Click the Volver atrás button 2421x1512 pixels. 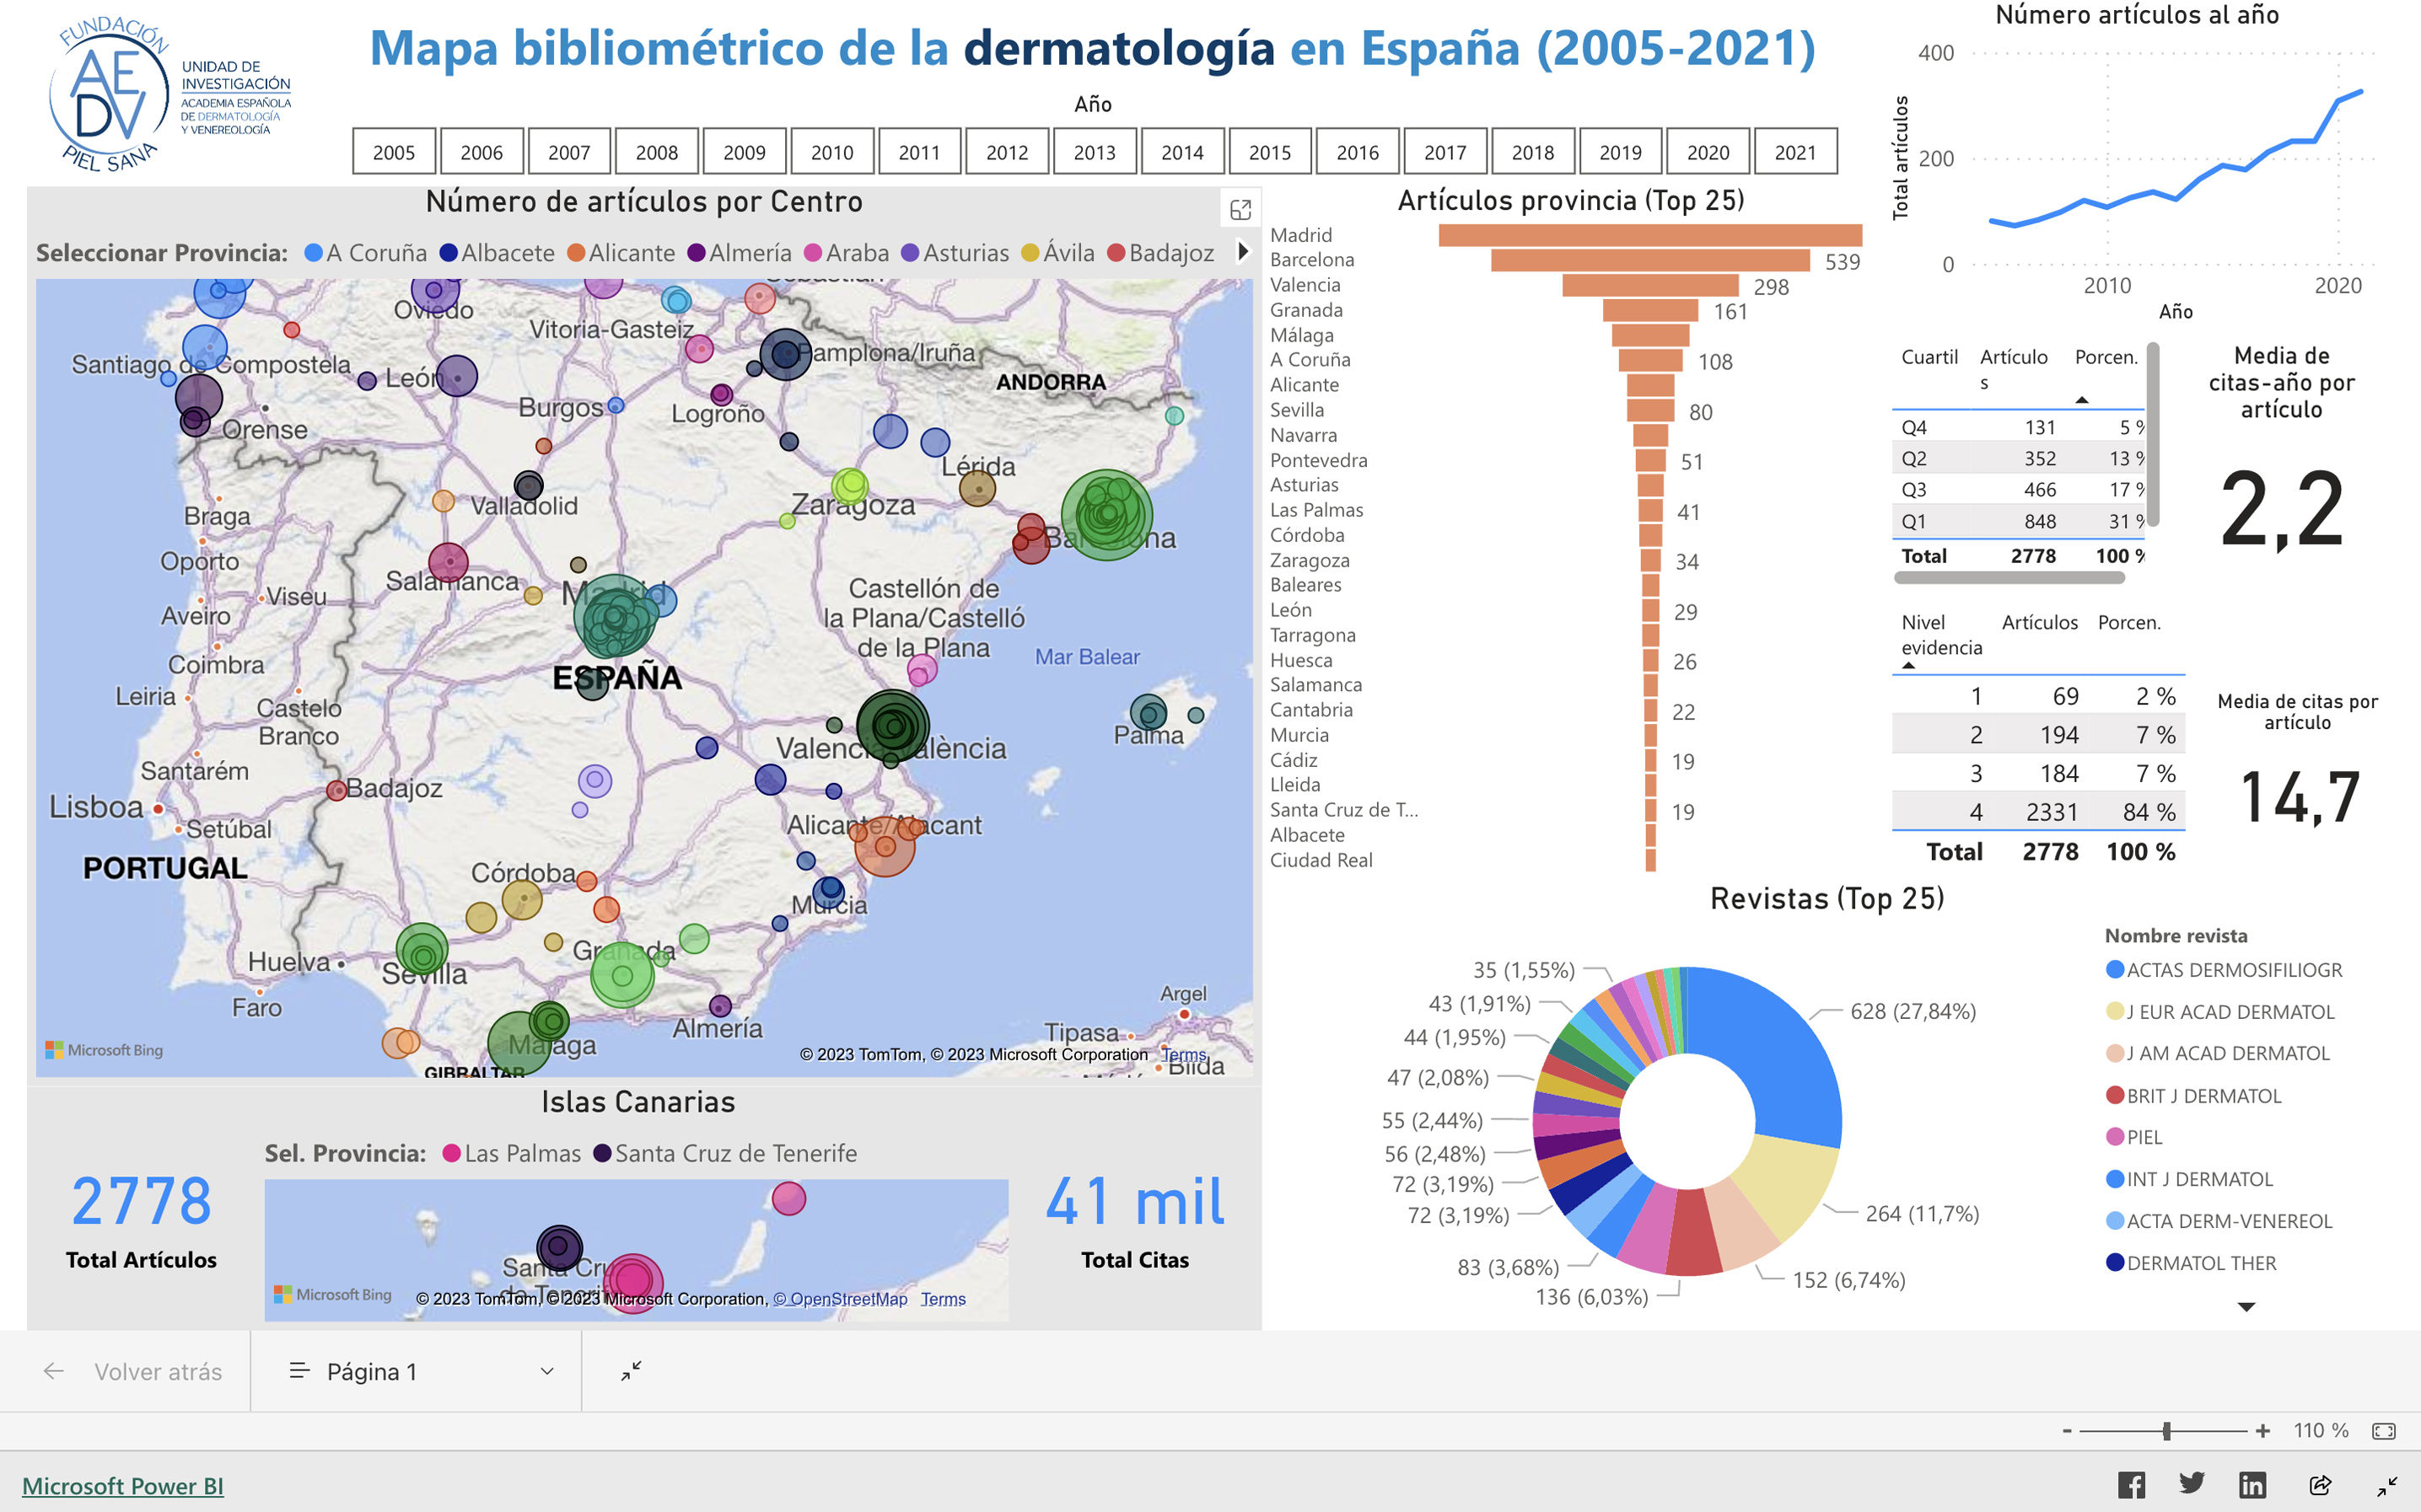click(x=135, y=1371)
